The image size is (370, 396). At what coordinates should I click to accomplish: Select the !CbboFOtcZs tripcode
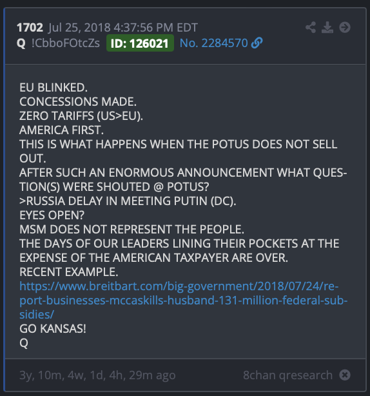pyautogui.click(x=66, y=43)
